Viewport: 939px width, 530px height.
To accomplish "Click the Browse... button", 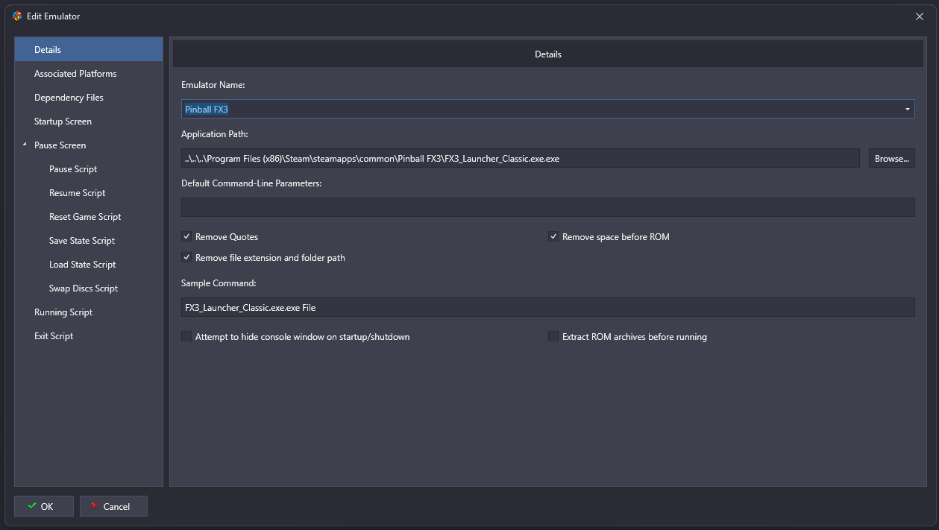I will (892, 158).
